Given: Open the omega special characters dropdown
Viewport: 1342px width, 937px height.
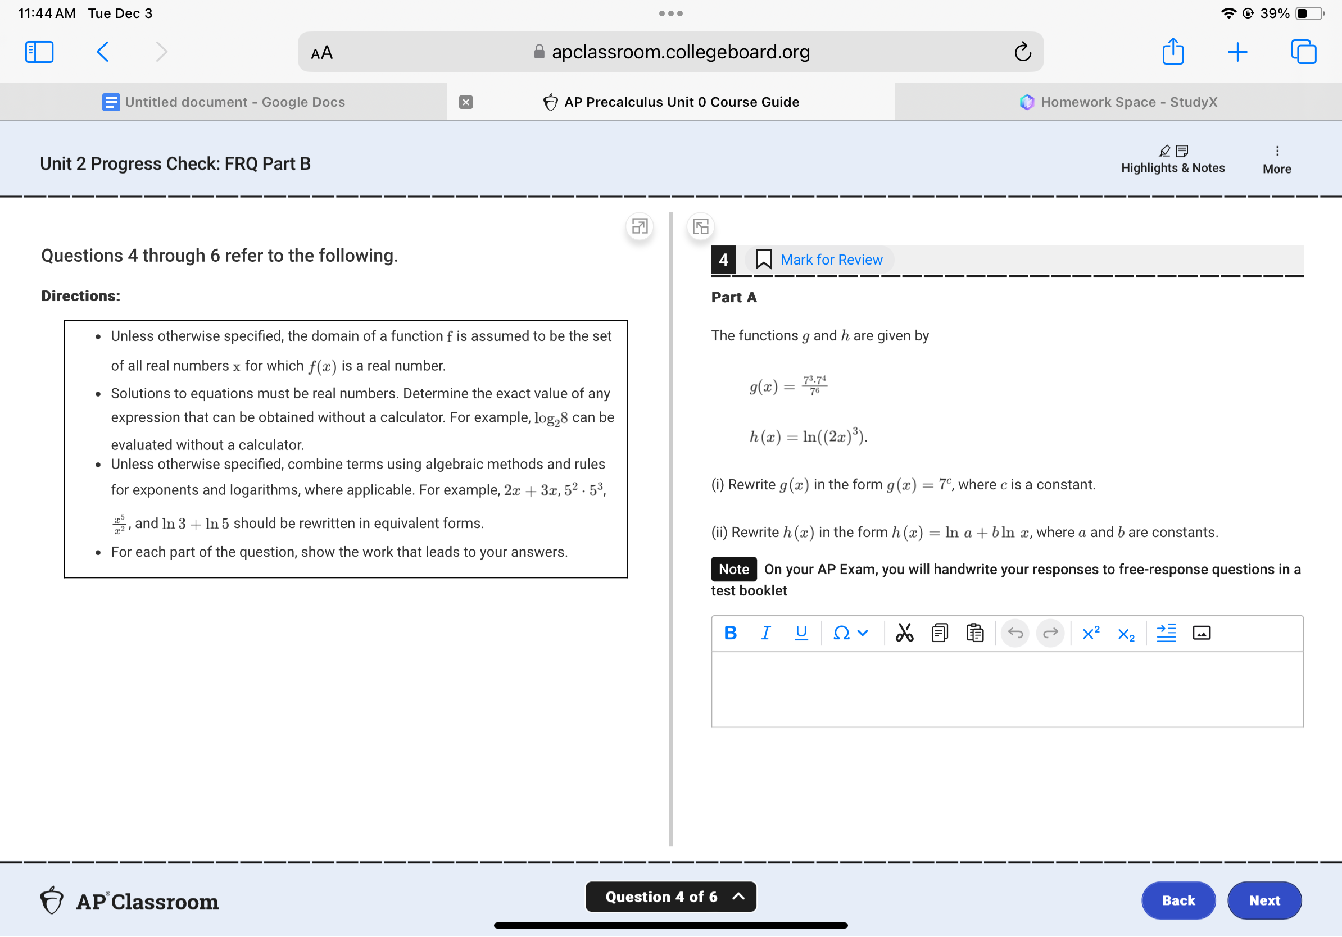Looking at the screenshot, I should click(850, 633).
